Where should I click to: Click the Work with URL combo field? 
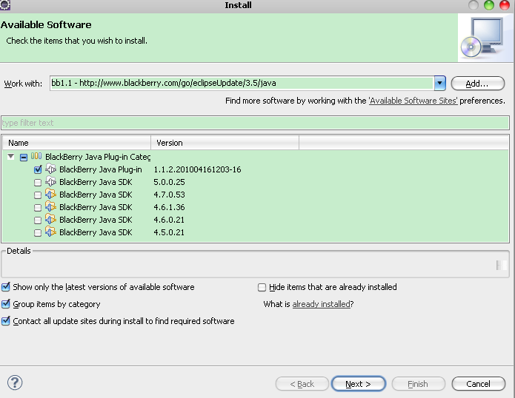pyautogui.click(x=242, y=84)
